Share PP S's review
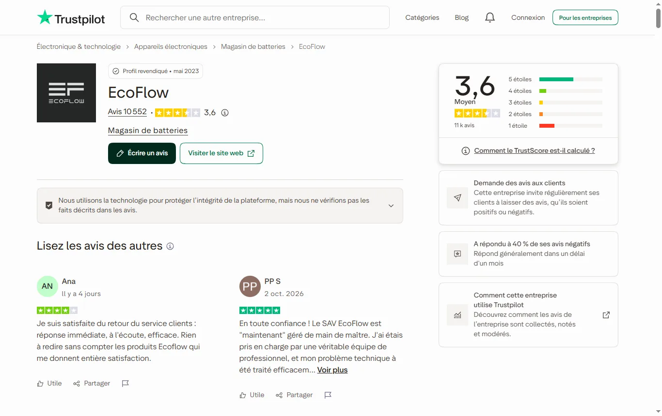 click(x=294, y=395)
